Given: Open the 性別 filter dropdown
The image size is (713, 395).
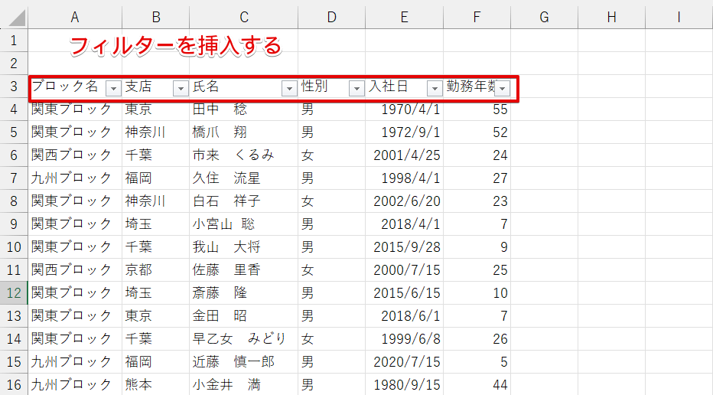Looking at the screenshot, I should pos(356,88).
